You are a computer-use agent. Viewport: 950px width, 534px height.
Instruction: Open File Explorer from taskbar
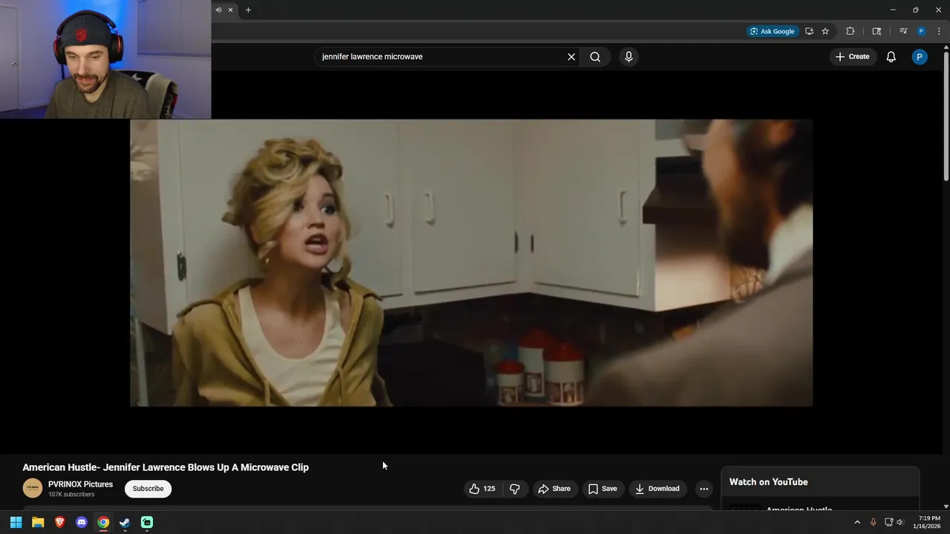38,522
